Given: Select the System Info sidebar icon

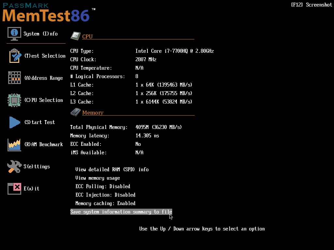Looking at the screenshot, I should (x=14, y=33).
